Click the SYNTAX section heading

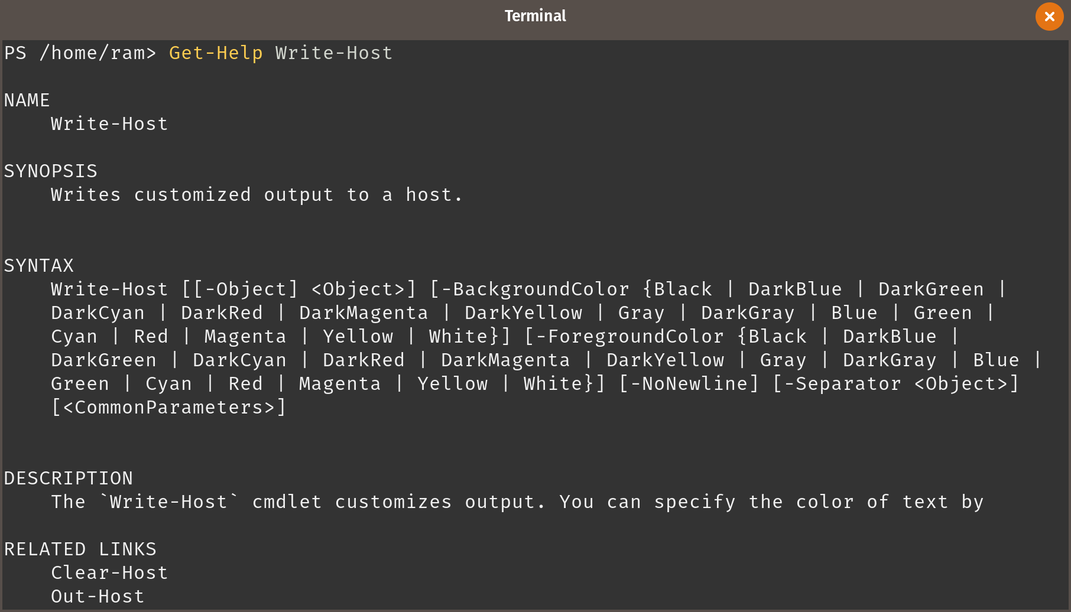pyautogui.click(x=39, y=266)
